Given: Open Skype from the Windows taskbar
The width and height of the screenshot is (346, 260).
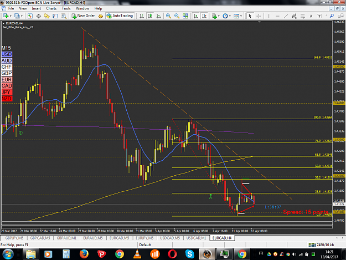Looking at the screenshot, I should pos(190,254).
